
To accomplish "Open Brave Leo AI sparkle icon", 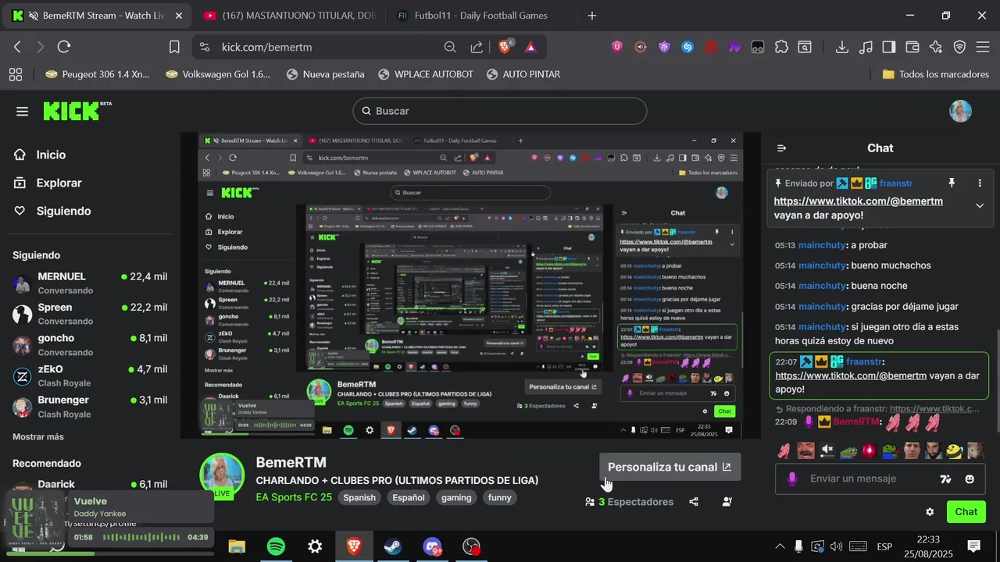I will point(936,47).
